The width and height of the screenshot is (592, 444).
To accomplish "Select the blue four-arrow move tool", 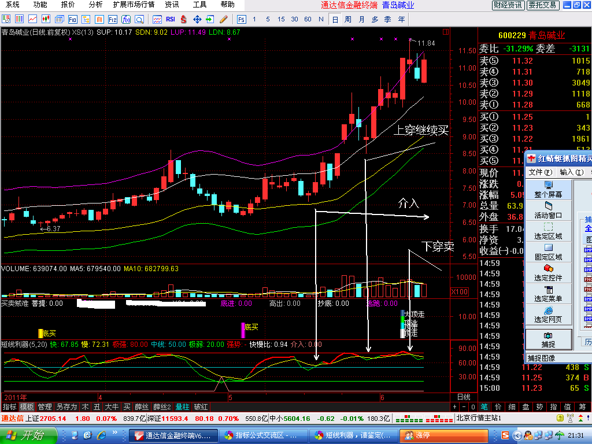I will tap(197, 19).
